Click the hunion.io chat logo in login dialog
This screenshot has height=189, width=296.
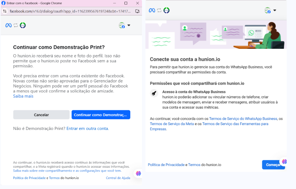point(23,25)
